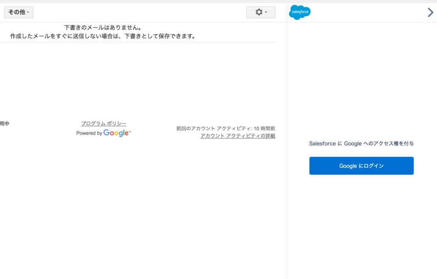Viewport: 437px width, 279px height.
Task: Click the Salesforce に Google へのアクセス権を付与 text
Action: click(x=361, y=143)
